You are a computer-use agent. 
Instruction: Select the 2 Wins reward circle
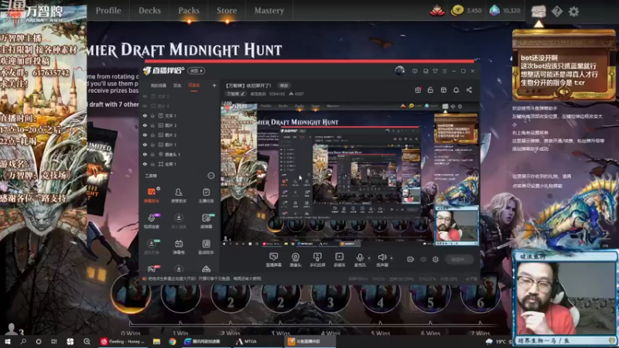pyautogui.click(x=230, y=294)
